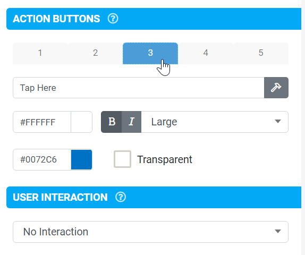Toggle italic text formatting

[131, 122]
